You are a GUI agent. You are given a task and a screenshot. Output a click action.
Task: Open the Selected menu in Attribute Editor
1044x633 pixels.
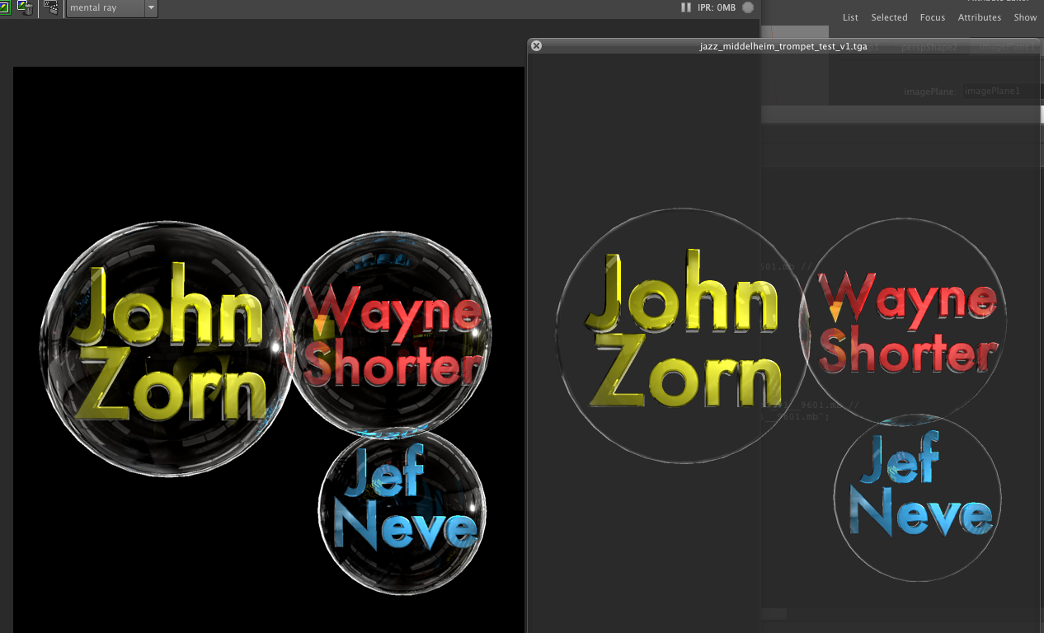tap(889, 17)
